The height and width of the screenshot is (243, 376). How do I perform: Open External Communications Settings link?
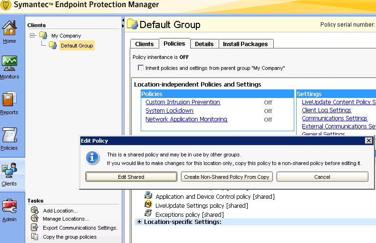coord(339,126)
